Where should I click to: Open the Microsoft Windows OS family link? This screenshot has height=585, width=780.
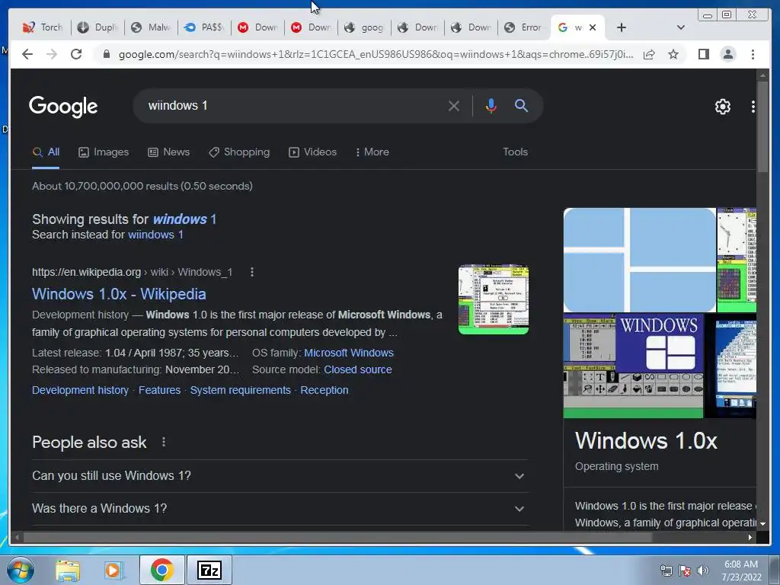tap(349, 353)
